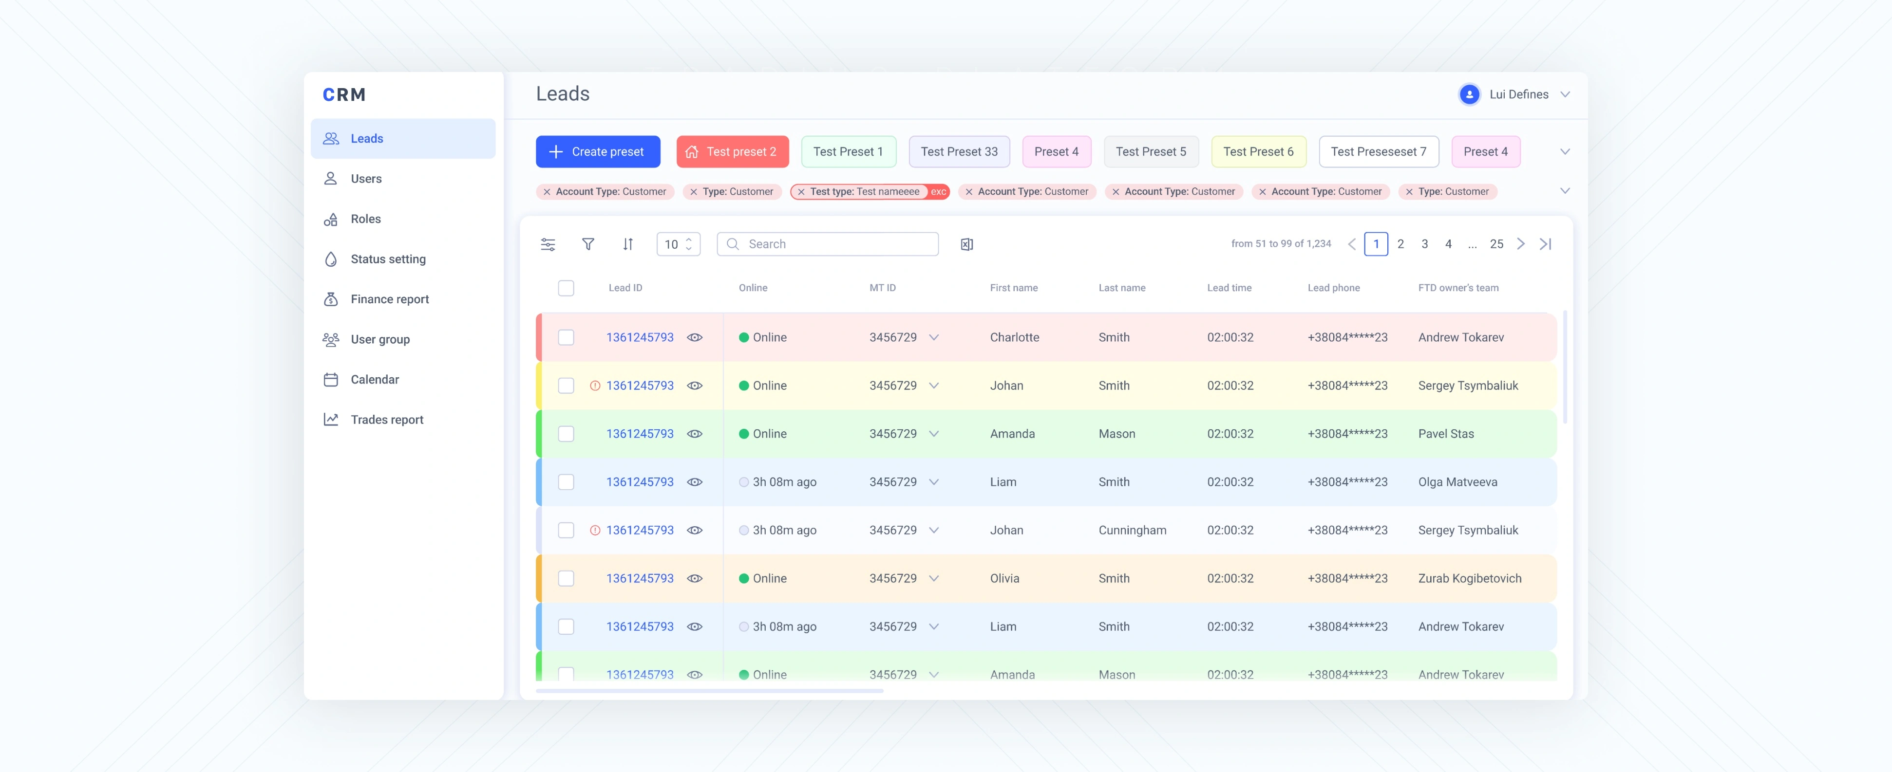This screenshot has width=1892, height=772.
Task: Tick the select-all checkbox in header
Action: click(x=566, y=288)
